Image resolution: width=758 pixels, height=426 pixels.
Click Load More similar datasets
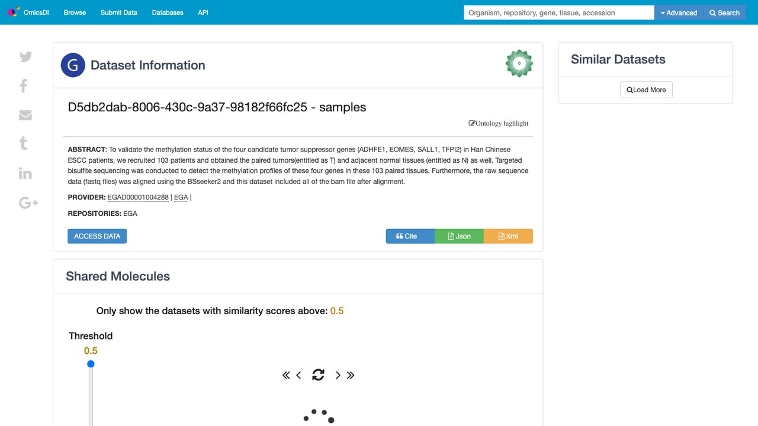click(x=646, y=90)
